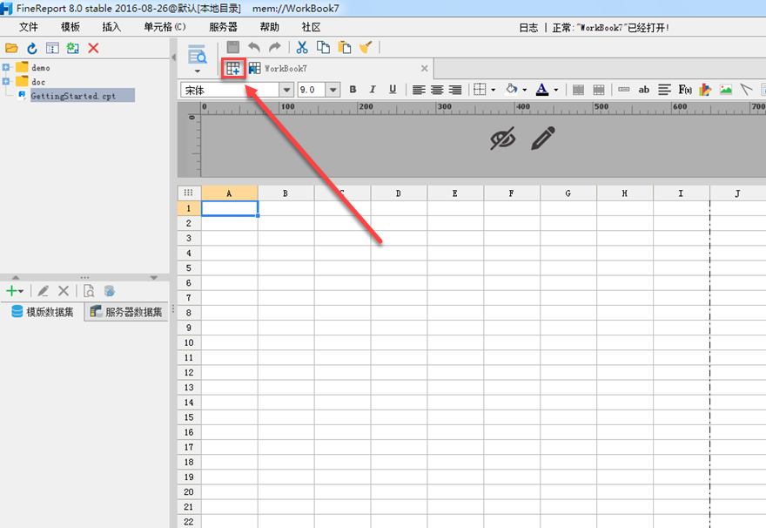Refresh the template file tree
766x528 pixels.
(x=32, y=48)
